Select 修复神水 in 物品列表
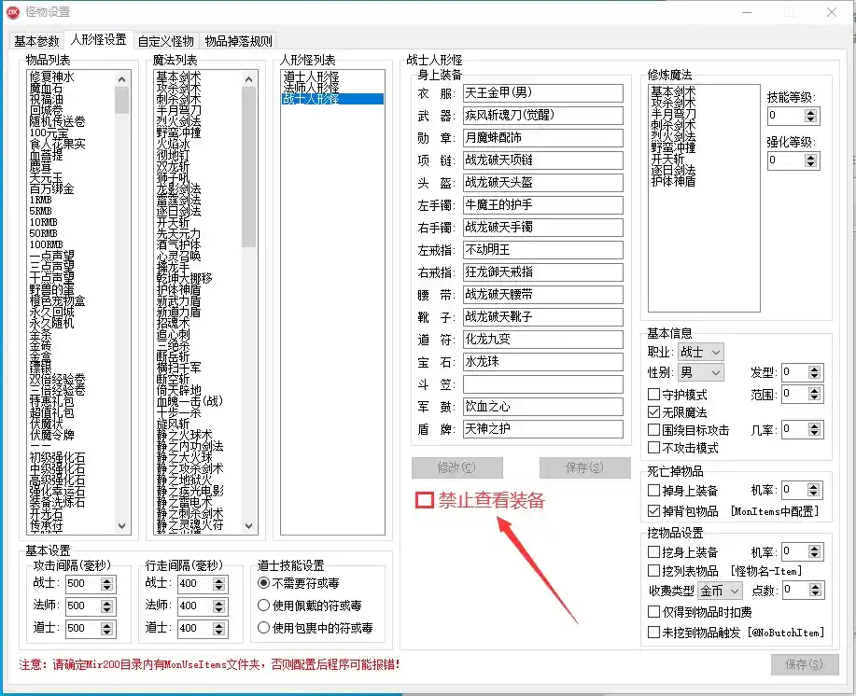 [x=52, y=77]
